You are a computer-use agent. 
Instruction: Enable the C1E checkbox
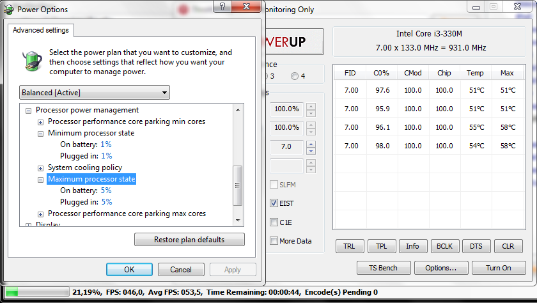point(274,222)
